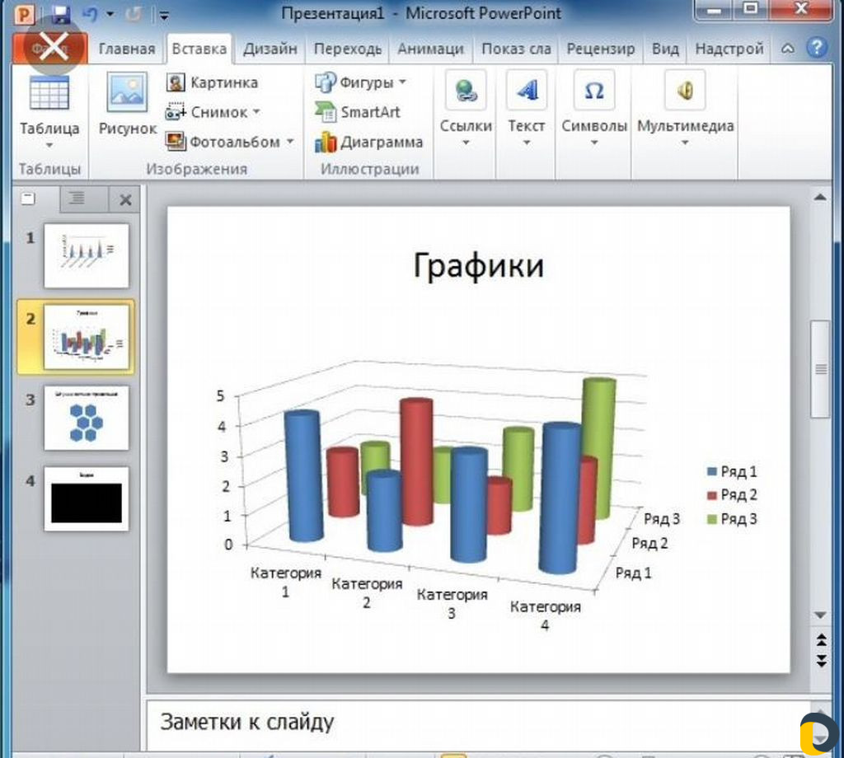This screenshot has height=758, width=844.
Task: Insert a SmartArt graphic
Action: tap(358, 112)
